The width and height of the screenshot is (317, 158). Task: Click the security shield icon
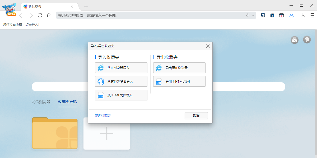(x=263, y=15)
